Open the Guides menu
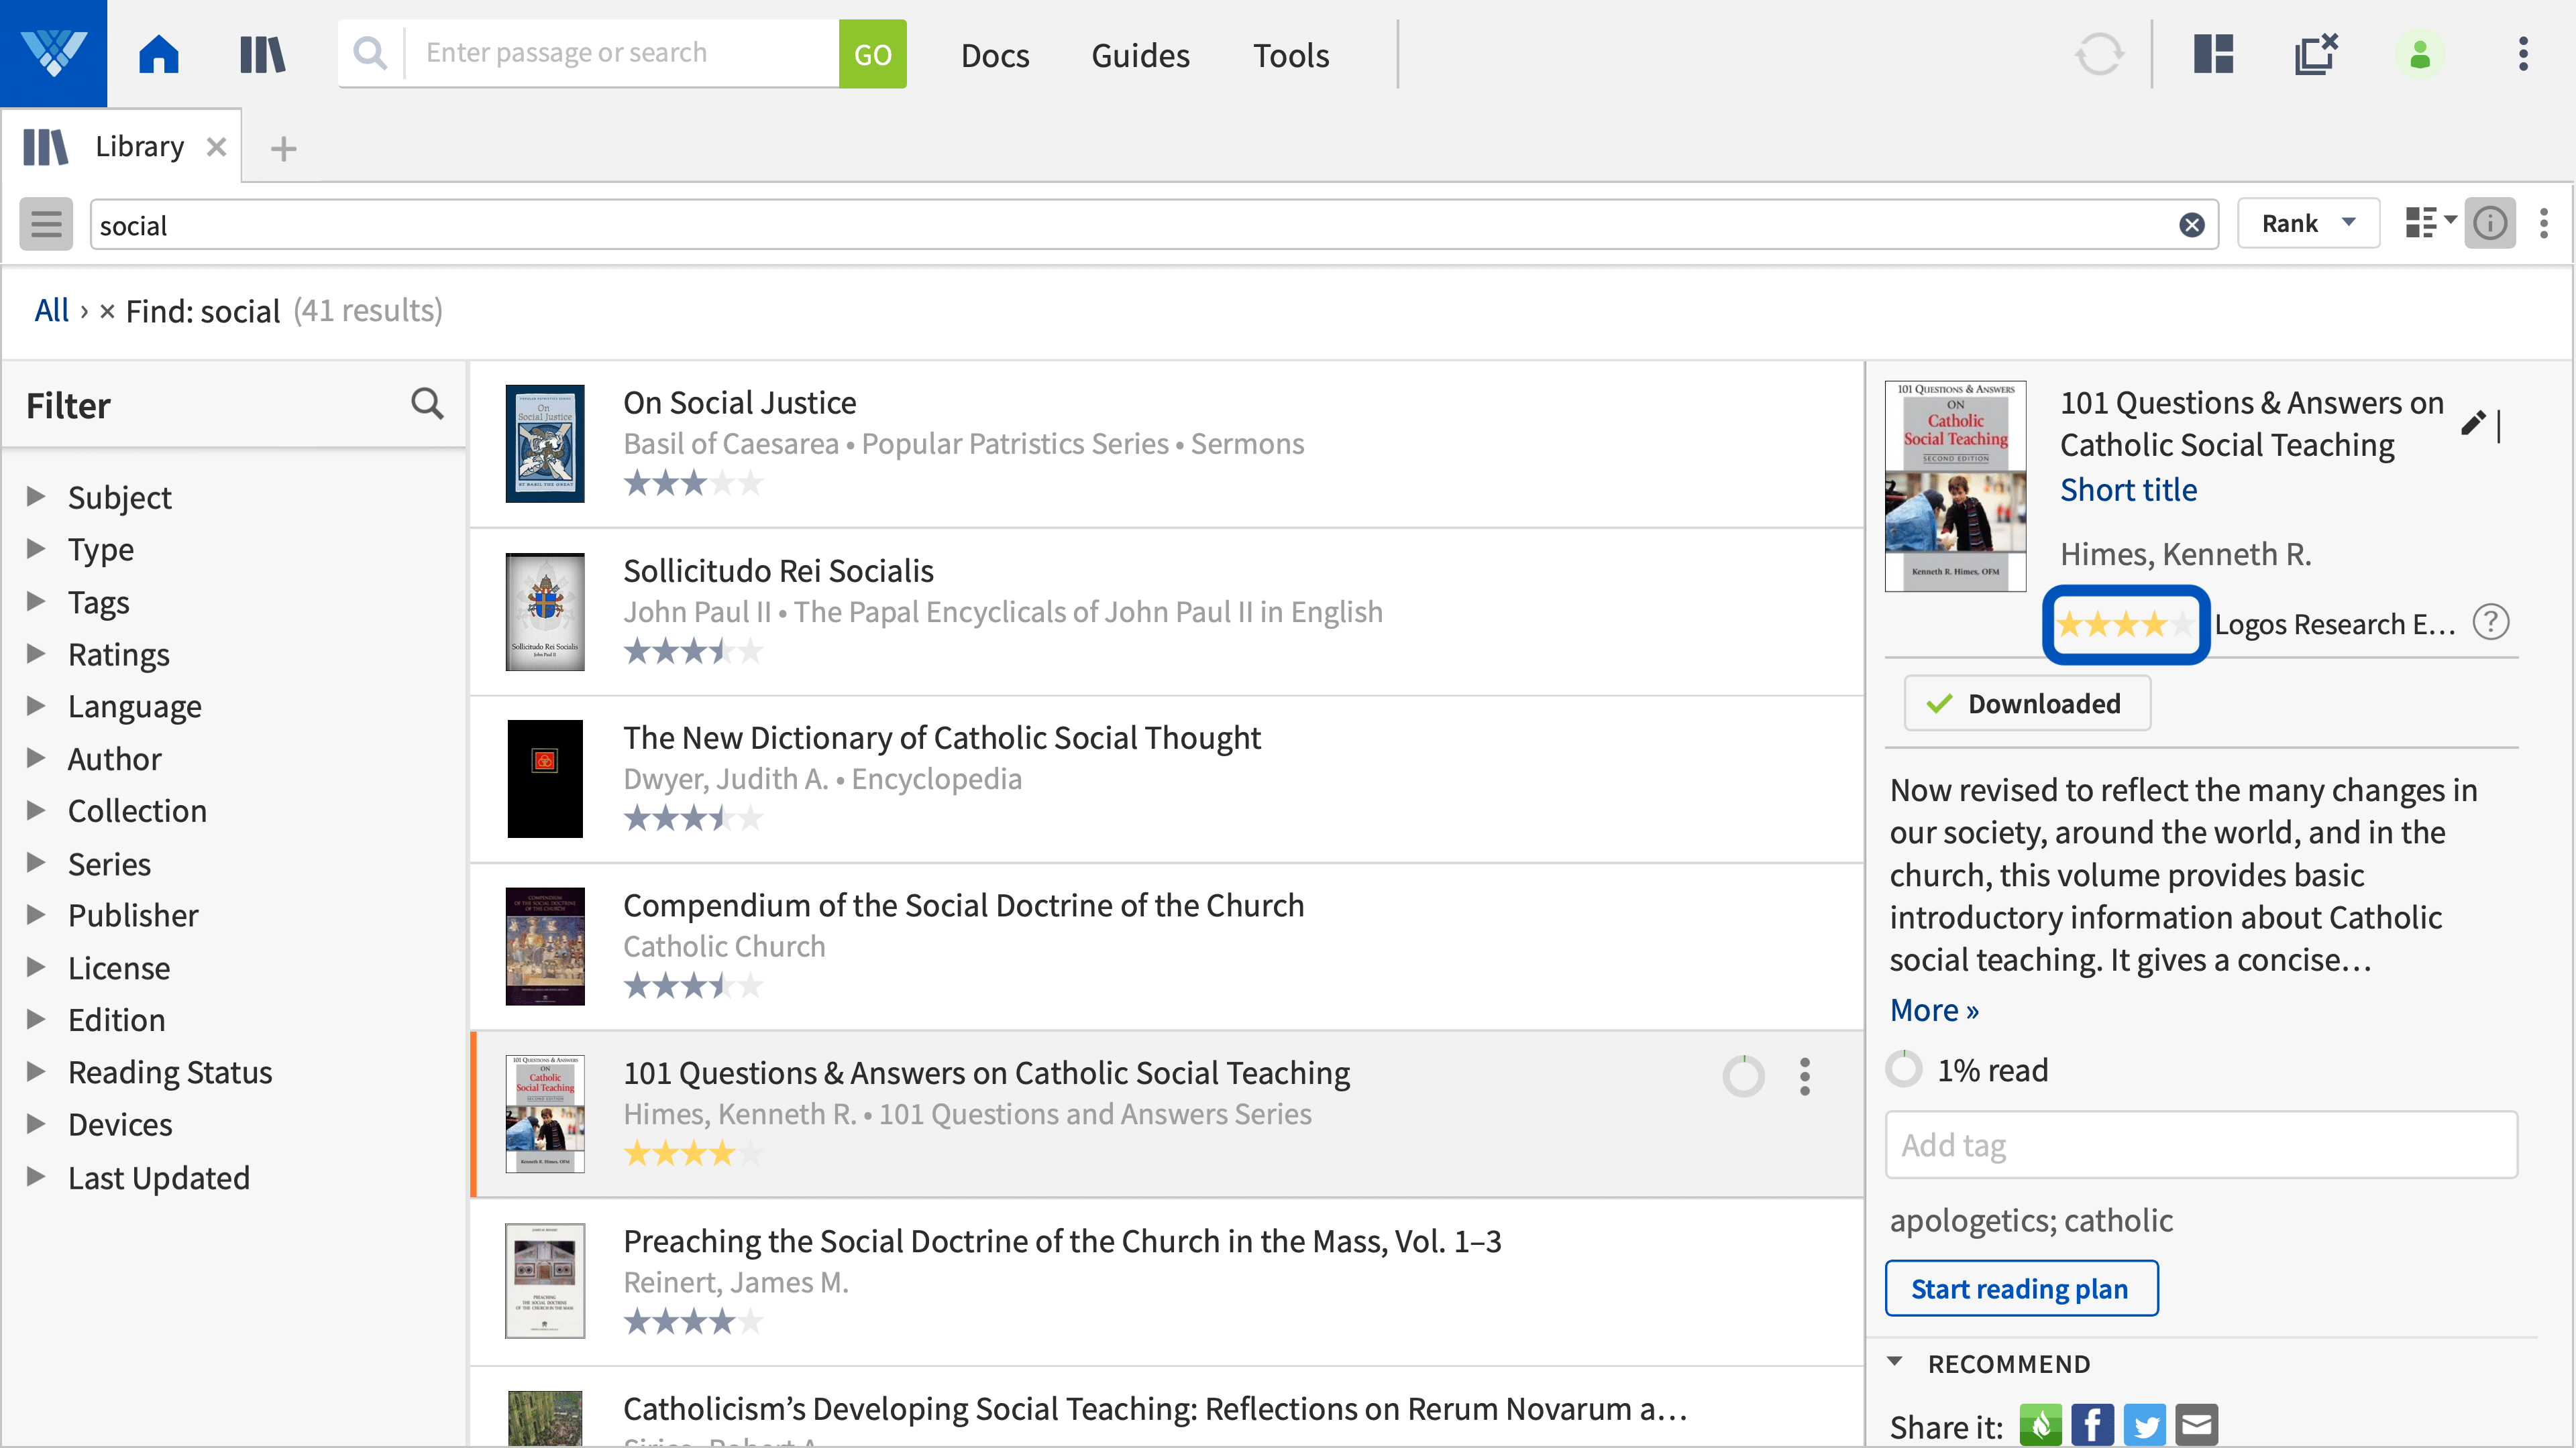The width and height of the screenshot is (2576, 1448). 1140,55
